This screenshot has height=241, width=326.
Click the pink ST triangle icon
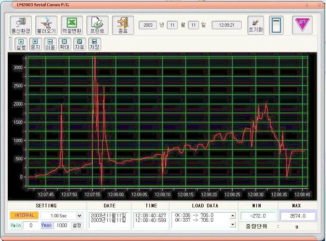click(302, 25)
